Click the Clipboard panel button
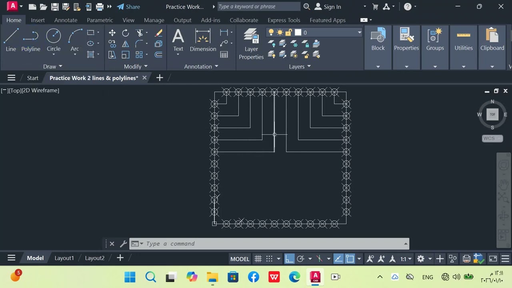The image size is (512, 288). (492, 40)
